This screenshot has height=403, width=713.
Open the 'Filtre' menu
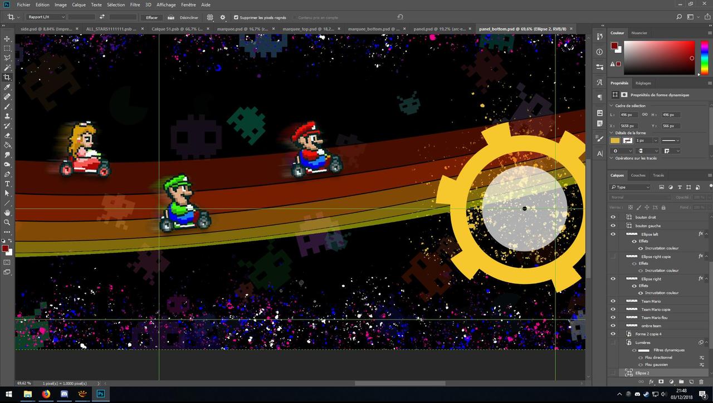[135, 4]
